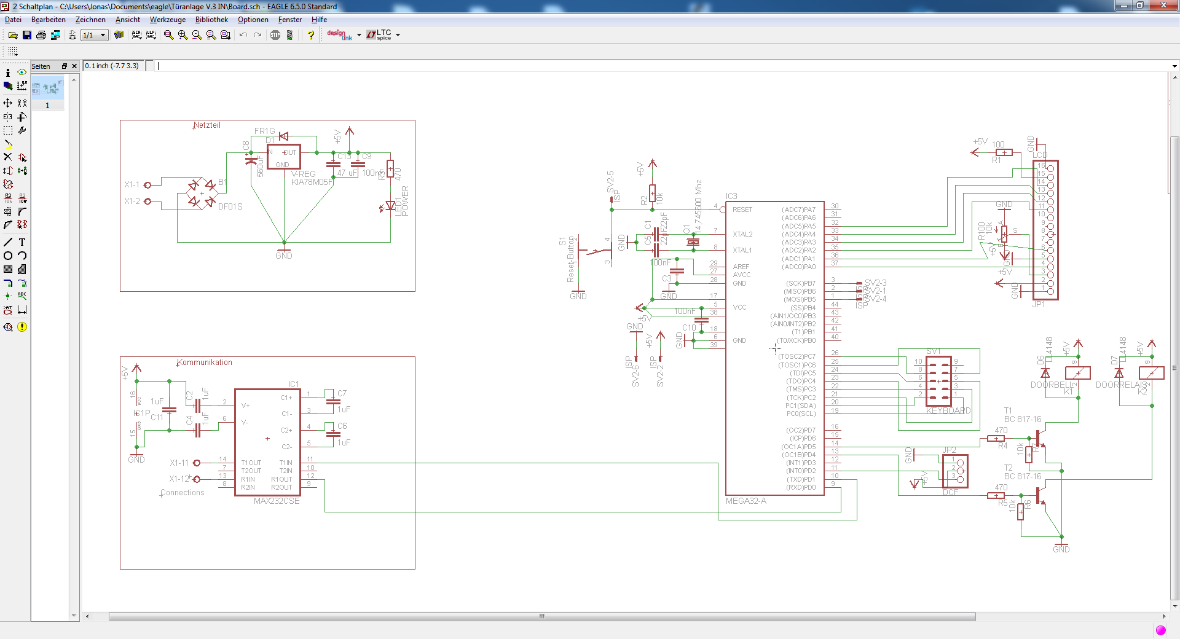
Task: Select the Move tool in the left palette
Action: 8,103
